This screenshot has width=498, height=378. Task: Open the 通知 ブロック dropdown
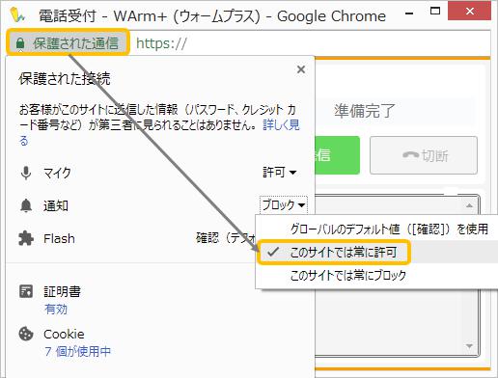point(284,204)
